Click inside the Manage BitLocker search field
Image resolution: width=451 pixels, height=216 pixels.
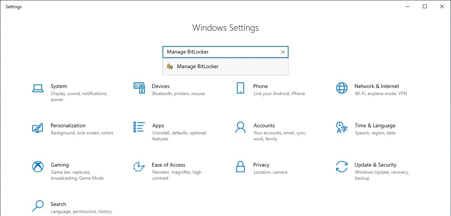click(x=219, y=52)
